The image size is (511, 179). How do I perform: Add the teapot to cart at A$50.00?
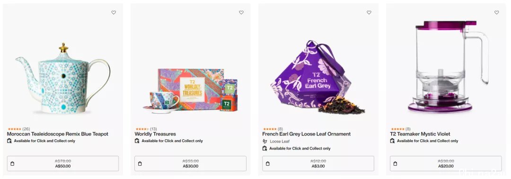(63, 164)
